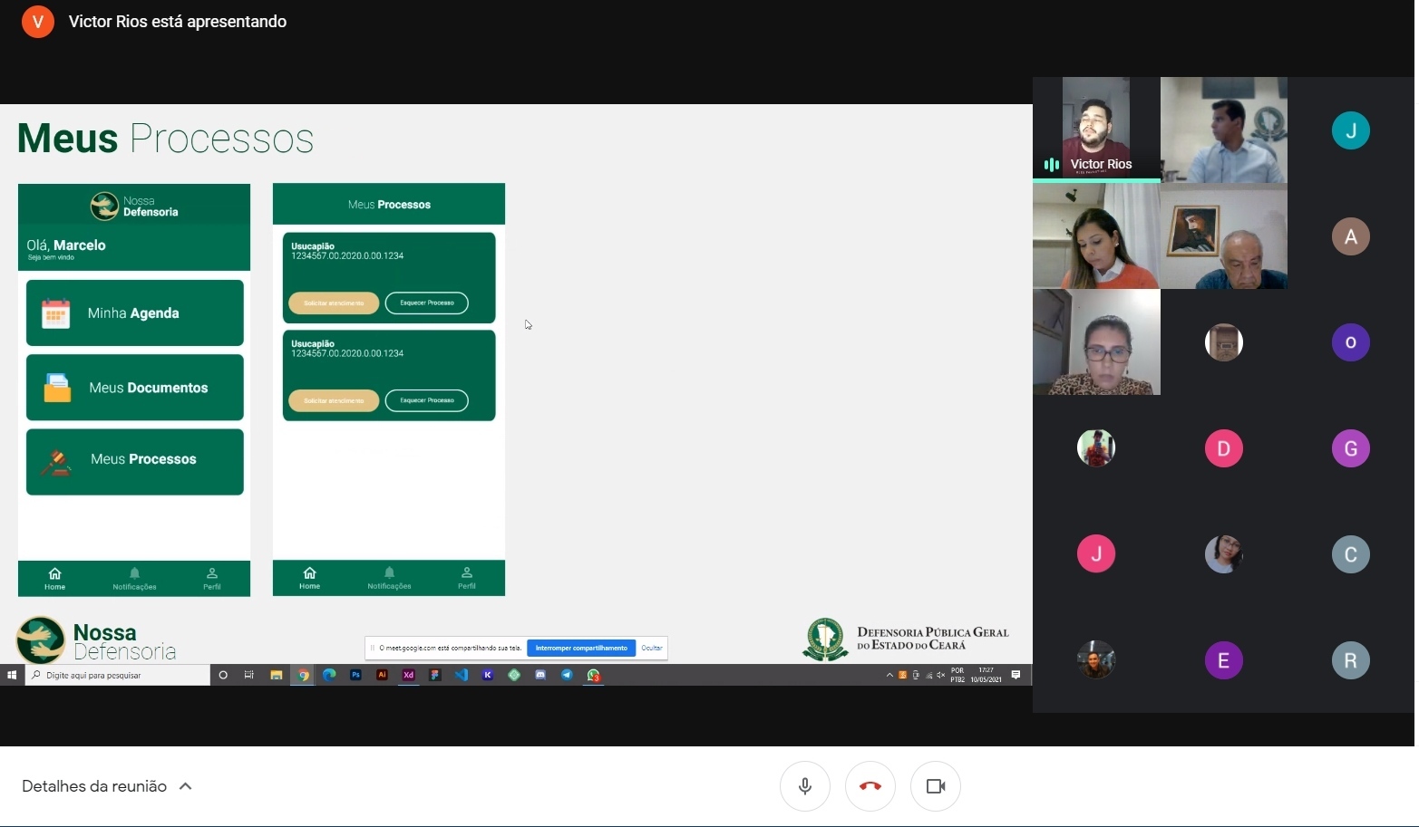Hang up with the red phone button
The width and height of the screenshot is (1419, 827).
[870, 786]
